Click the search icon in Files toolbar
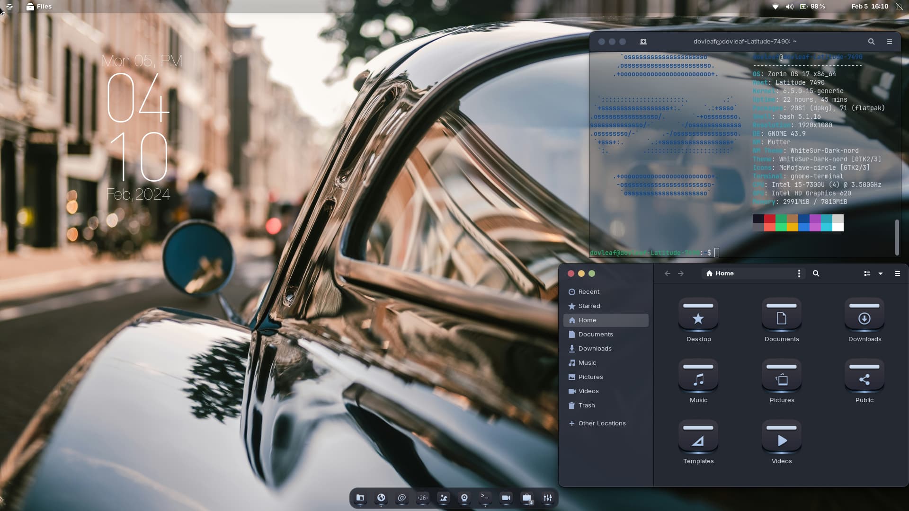This screenshot has height=511, width=909. [x=816, y=273]
